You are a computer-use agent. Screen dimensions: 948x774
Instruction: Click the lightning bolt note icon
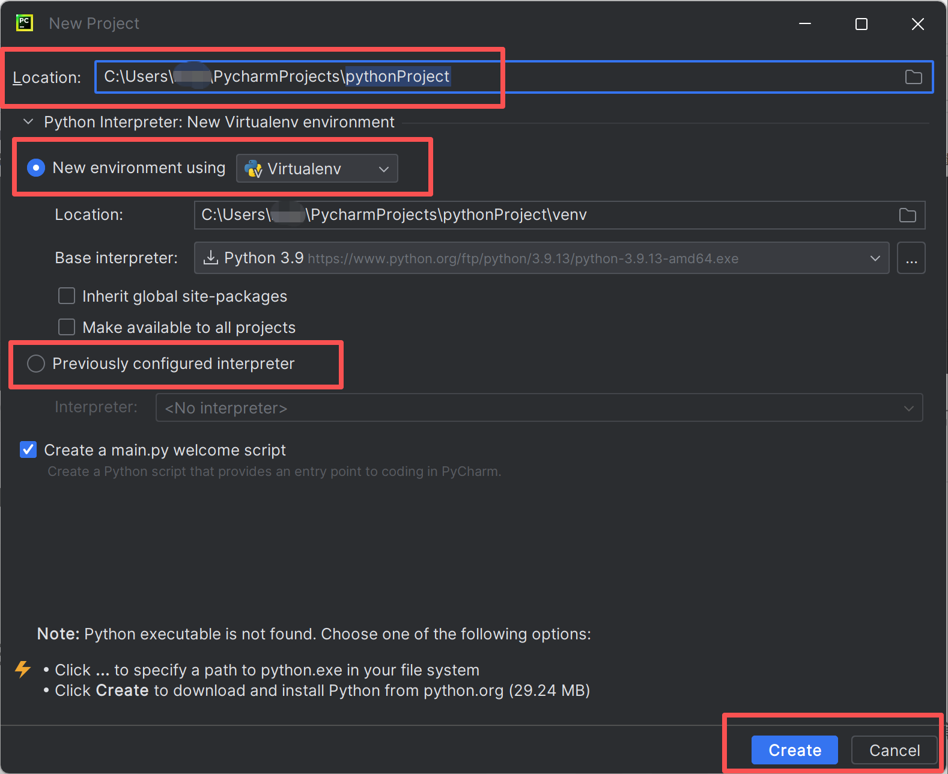23,669
